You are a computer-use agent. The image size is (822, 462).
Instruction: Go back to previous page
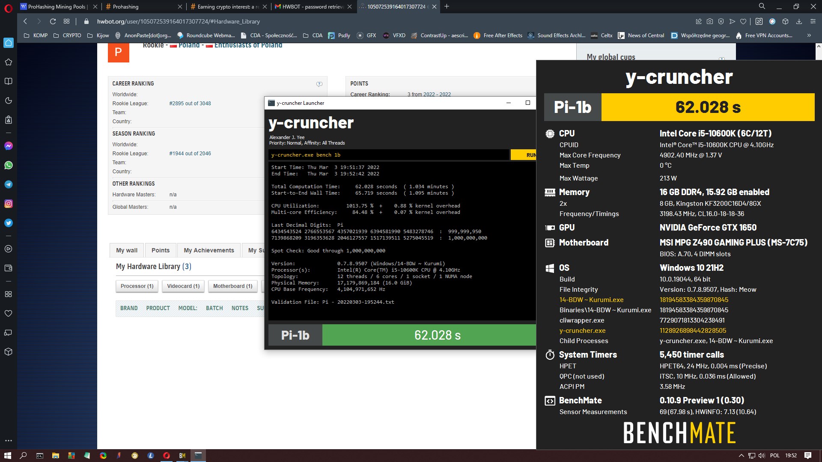pyautogui.click(x=25, y=21)
